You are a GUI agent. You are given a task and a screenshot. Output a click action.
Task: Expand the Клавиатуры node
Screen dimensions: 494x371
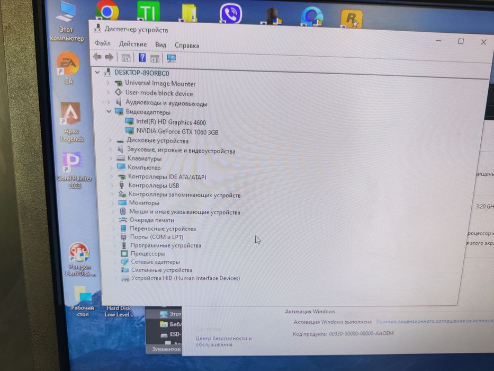pyautogui.click(x=111, y=158)
